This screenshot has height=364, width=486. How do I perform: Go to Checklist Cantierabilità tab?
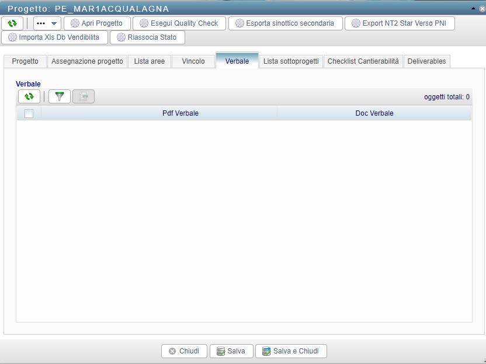(x=363, y=61)
